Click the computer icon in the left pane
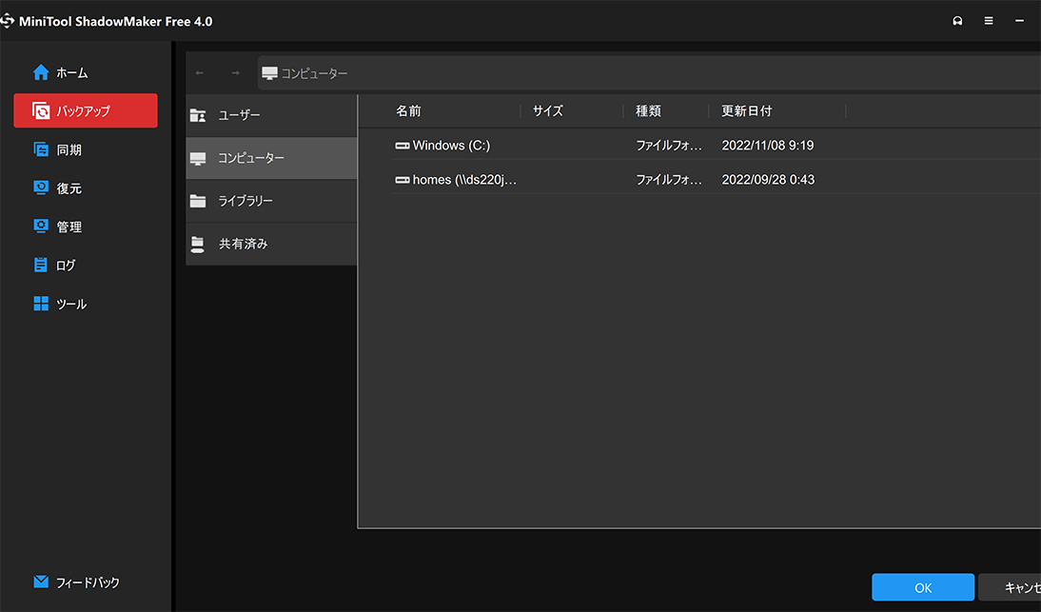Screen dimensions: 1041x612 (x=198, y=159)
